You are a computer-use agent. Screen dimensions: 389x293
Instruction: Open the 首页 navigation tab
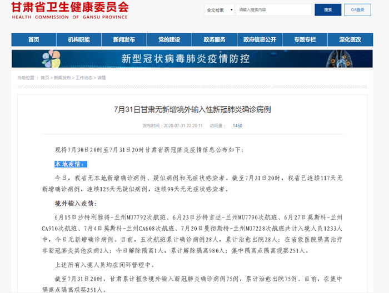34,39
